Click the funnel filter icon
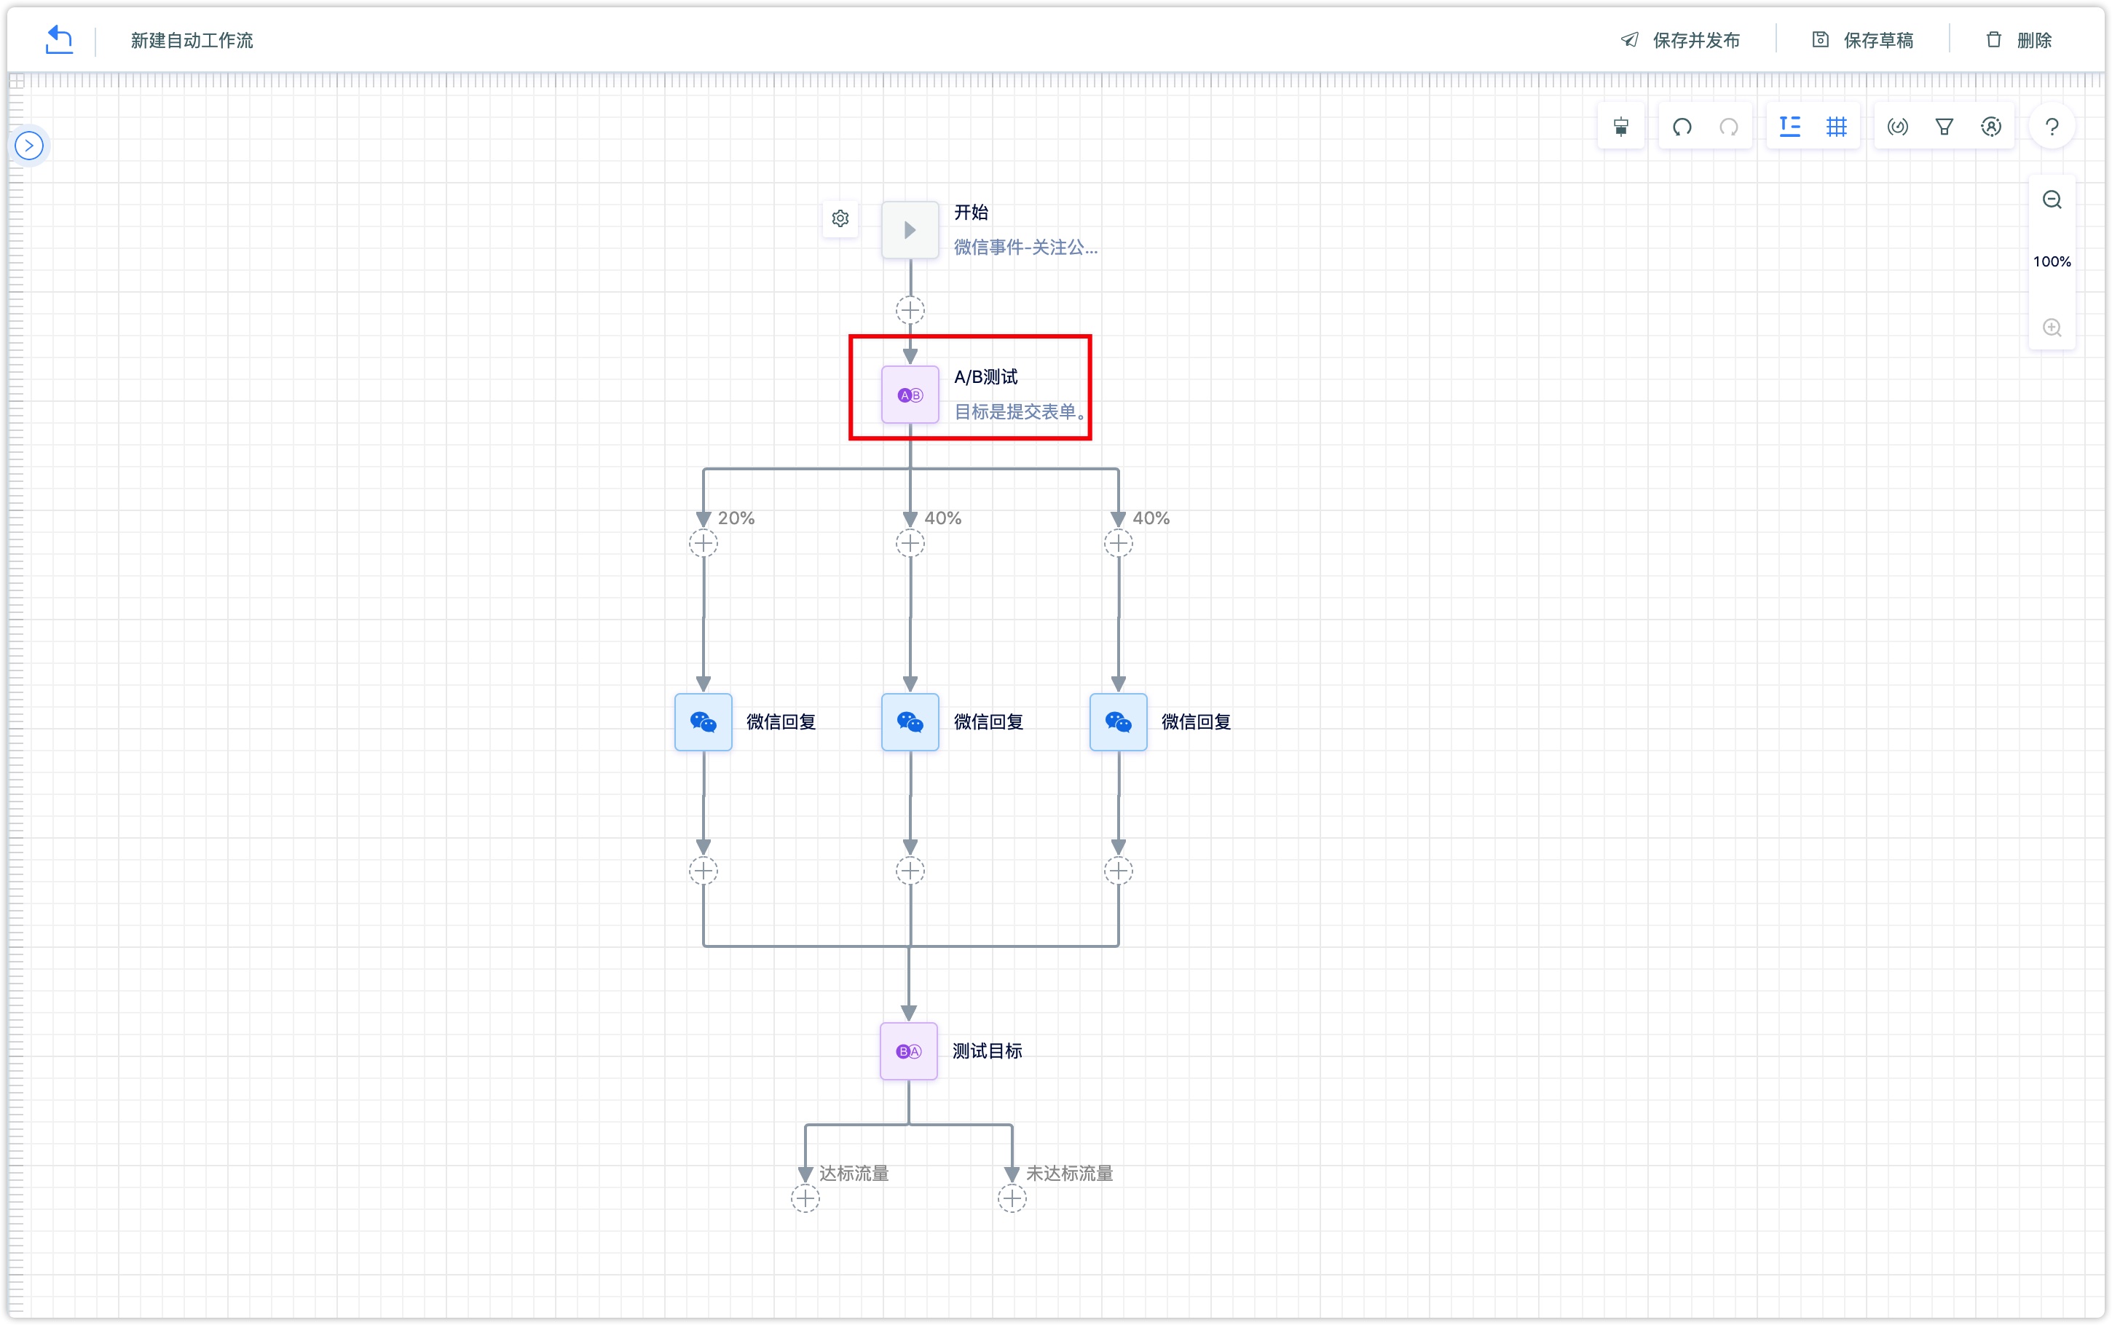2112x1325 pixels. tap(1944, 127)
